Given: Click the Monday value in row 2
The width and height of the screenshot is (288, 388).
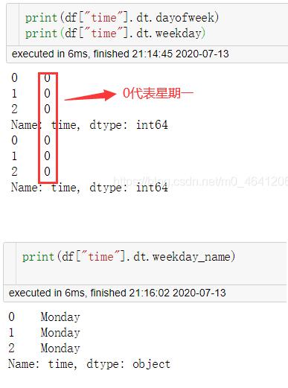Looking at the screenshot, I should [60, 349].
